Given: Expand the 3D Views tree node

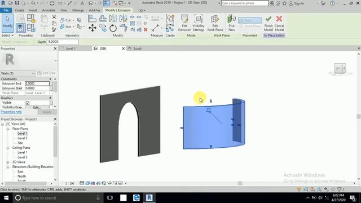Looking at the screenshot, I should [7, 162].
